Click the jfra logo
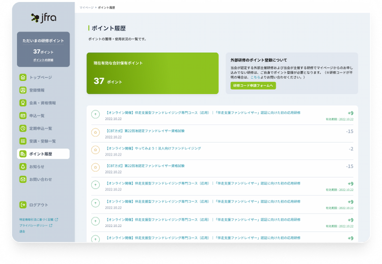 tap(44, 18)
